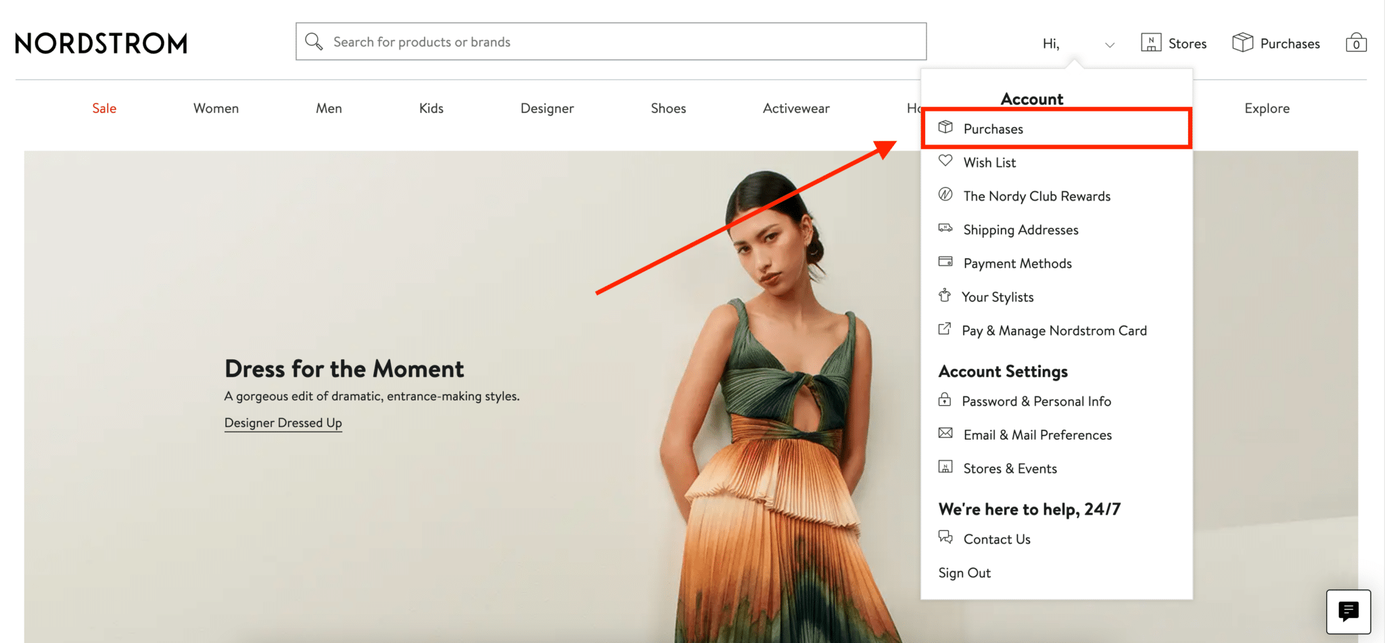The width and height of the screenshot is (1385, 643).
Task: Go to The Nordy Club Rewards
Action: point(1037,197)
